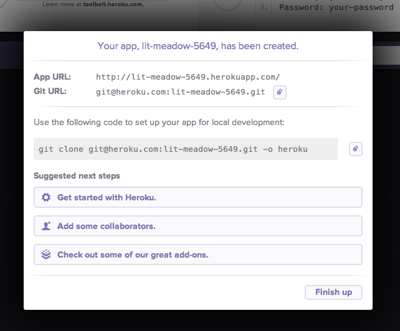Open the lit-meadow-5649.herokuapp.com App URL
Viewport: 400px width, 331px height.
point(188,77)
